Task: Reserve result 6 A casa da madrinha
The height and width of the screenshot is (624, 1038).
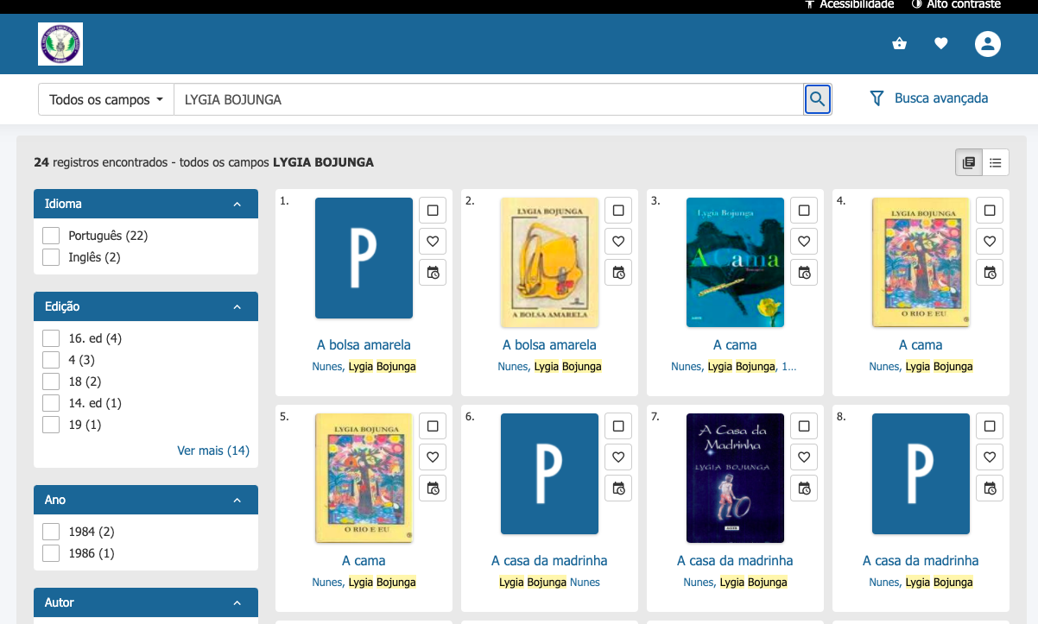Action: pyautogui.click(x=618, y=488)
